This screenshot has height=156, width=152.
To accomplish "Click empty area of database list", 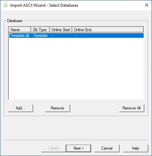I will pos(76,69).
